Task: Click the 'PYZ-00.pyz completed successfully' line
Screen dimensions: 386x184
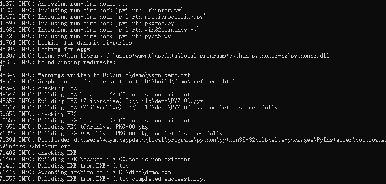Action: (140, 107)
